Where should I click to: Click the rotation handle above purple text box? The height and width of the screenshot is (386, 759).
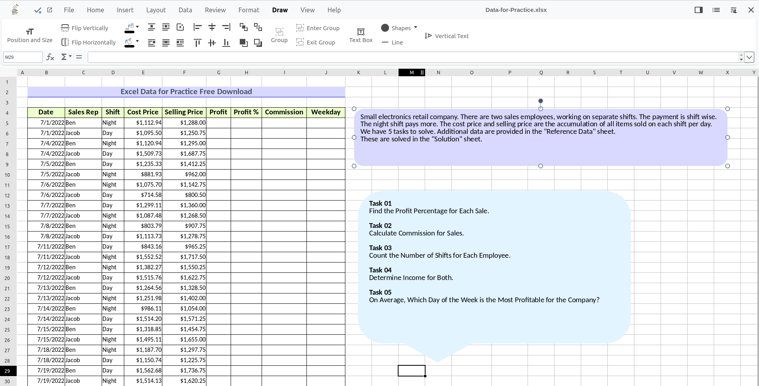click(541, 101)
